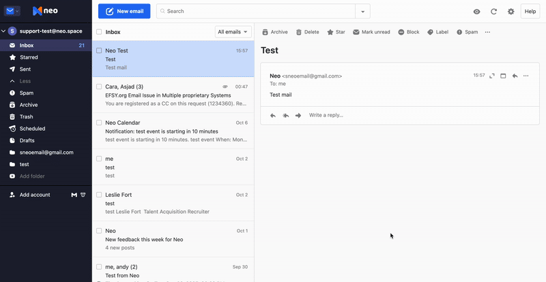Click the Gmail M icon beside Add account
Viewport: 546px width, 282px height.
(74, 195)
